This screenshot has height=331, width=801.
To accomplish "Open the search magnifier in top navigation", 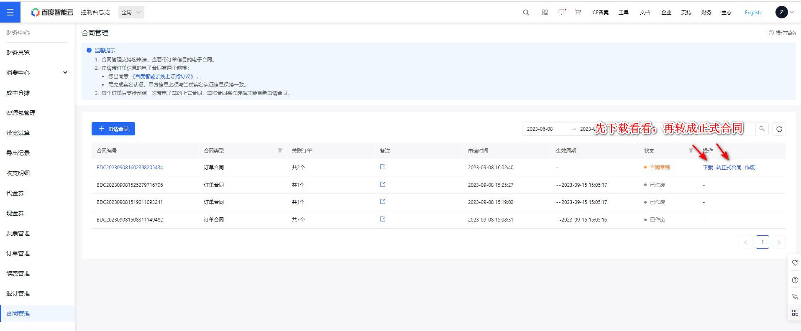I will (526, 13).
